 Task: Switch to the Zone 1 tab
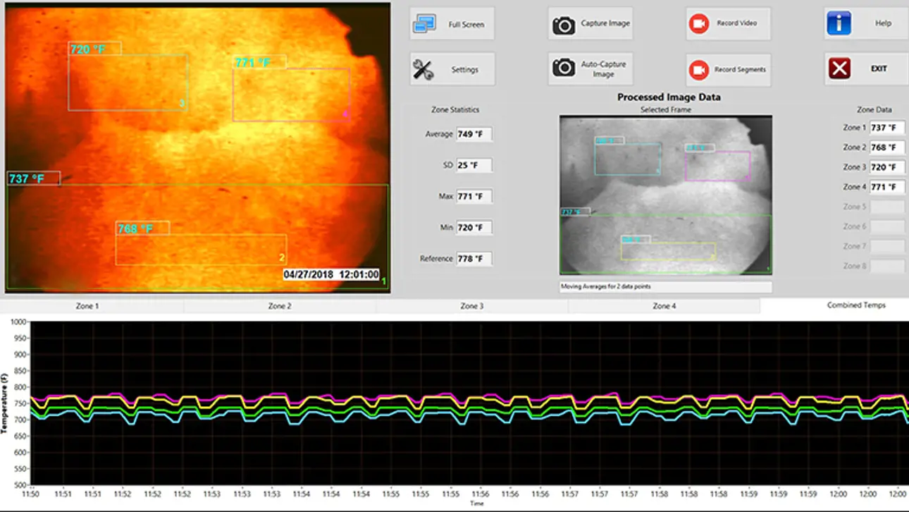click(x=87, y=306)
